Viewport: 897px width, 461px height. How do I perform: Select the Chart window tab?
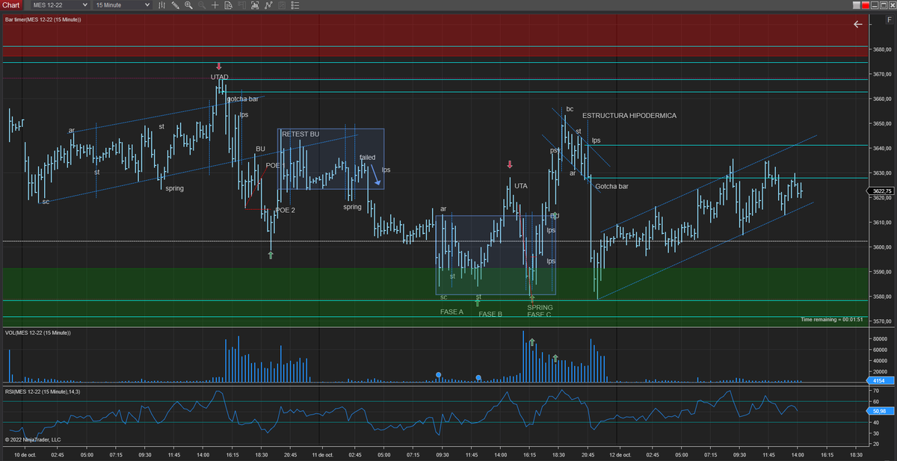coord(11,5)
